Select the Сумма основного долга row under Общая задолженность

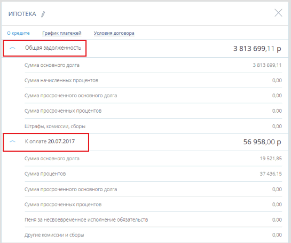tap(153, 65)
